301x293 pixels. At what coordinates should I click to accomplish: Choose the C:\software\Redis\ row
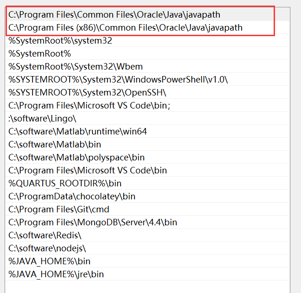147,235
